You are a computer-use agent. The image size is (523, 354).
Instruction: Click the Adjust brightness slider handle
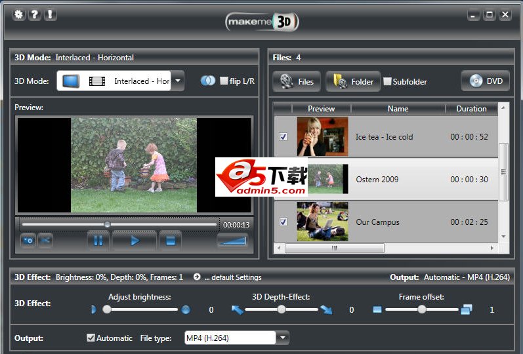coord(107,309)
